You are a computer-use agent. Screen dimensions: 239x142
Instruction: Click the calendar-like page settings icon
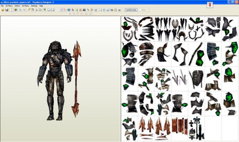click(x=116, y=10)
